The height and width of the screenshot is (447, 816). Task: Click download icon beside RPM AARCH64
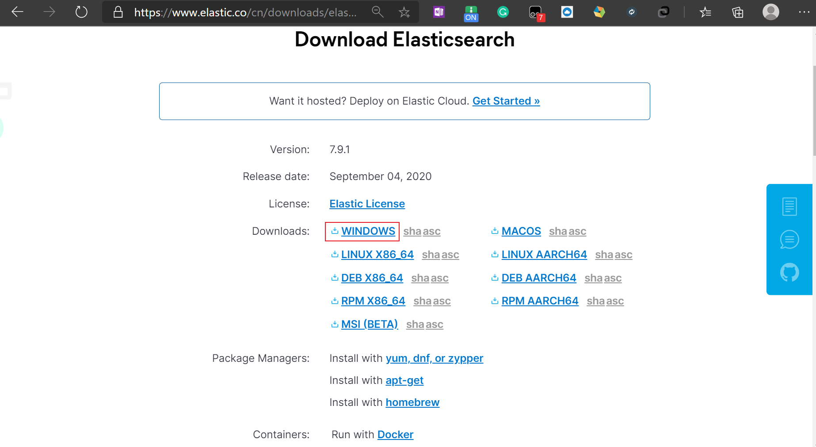pos(495,301)
